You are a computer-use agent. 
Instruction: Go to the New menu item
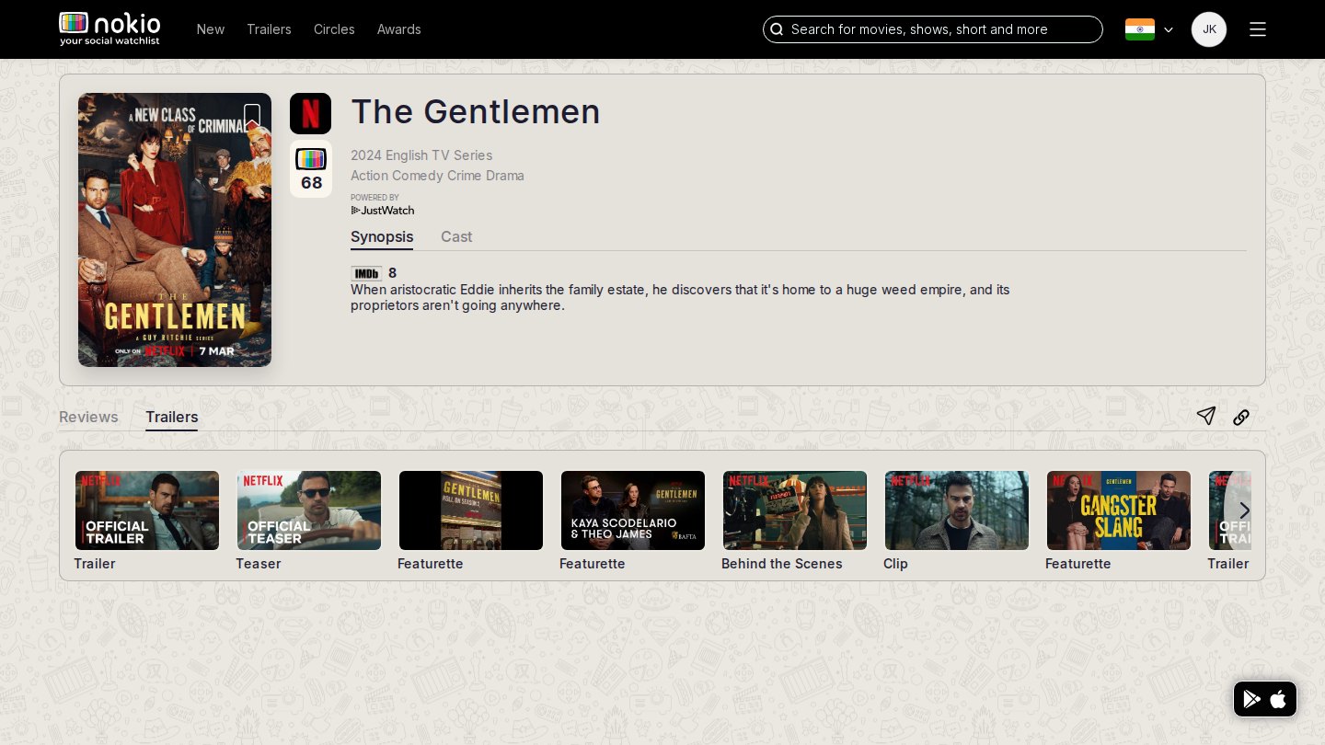click(211, 29)
